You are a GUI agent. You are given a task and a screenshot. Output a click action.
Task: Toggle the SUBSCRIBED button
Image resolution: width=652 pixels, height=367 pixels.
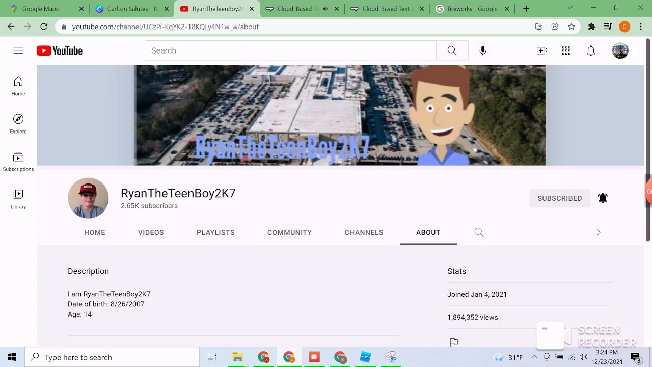559,198
